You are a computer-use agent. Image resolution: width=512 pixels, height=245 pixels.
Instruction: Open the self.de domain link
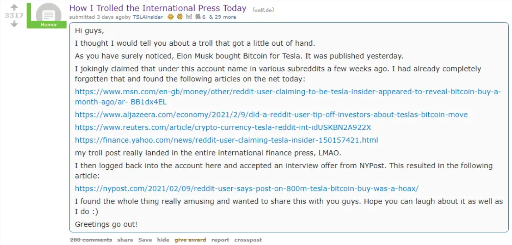point(264,10)
